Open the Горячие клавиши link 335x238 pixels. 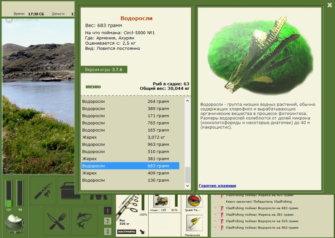(x=217, y=185)
